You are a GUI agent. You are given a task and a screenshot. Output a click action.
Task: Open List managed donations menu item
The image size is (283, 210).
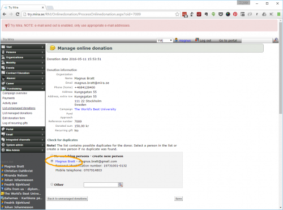pyautogui.click(x=17, y=113)
